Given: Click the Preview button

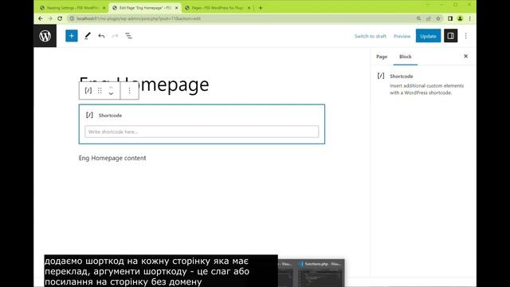Looking at the screenshot, I should tap(402, 36).
